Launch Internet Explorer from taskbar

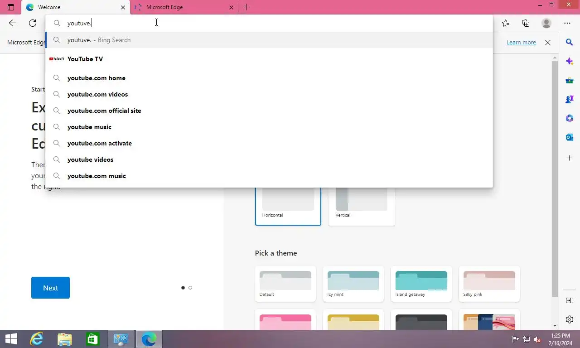click(37, 339)
